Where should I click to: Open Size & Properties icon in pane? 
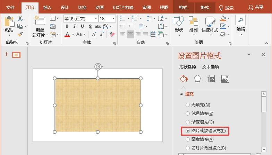point(211,79)
